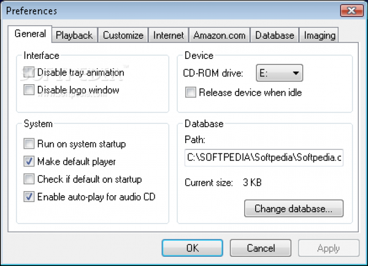Toggle Check if default on startup

tap(29, 179)
